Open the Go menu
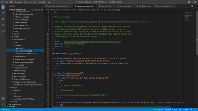 (x=30, y=2)
